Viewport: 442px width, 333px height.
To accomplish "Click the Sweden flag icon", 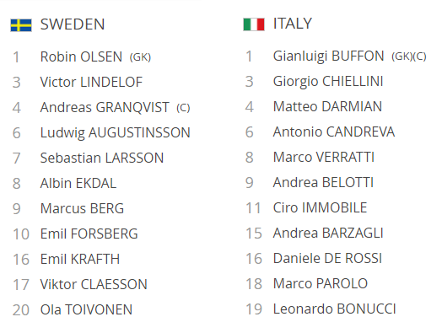I will click(21, 25).
